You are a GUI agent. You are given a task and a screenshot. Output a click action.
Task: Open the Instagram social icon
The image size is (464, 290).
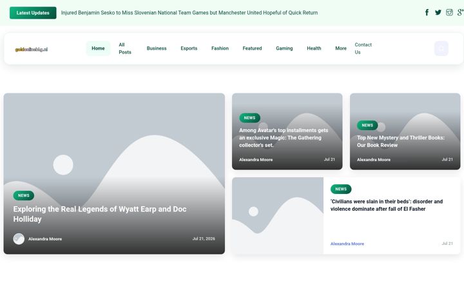pyautogui.click(x=449, y=12)
